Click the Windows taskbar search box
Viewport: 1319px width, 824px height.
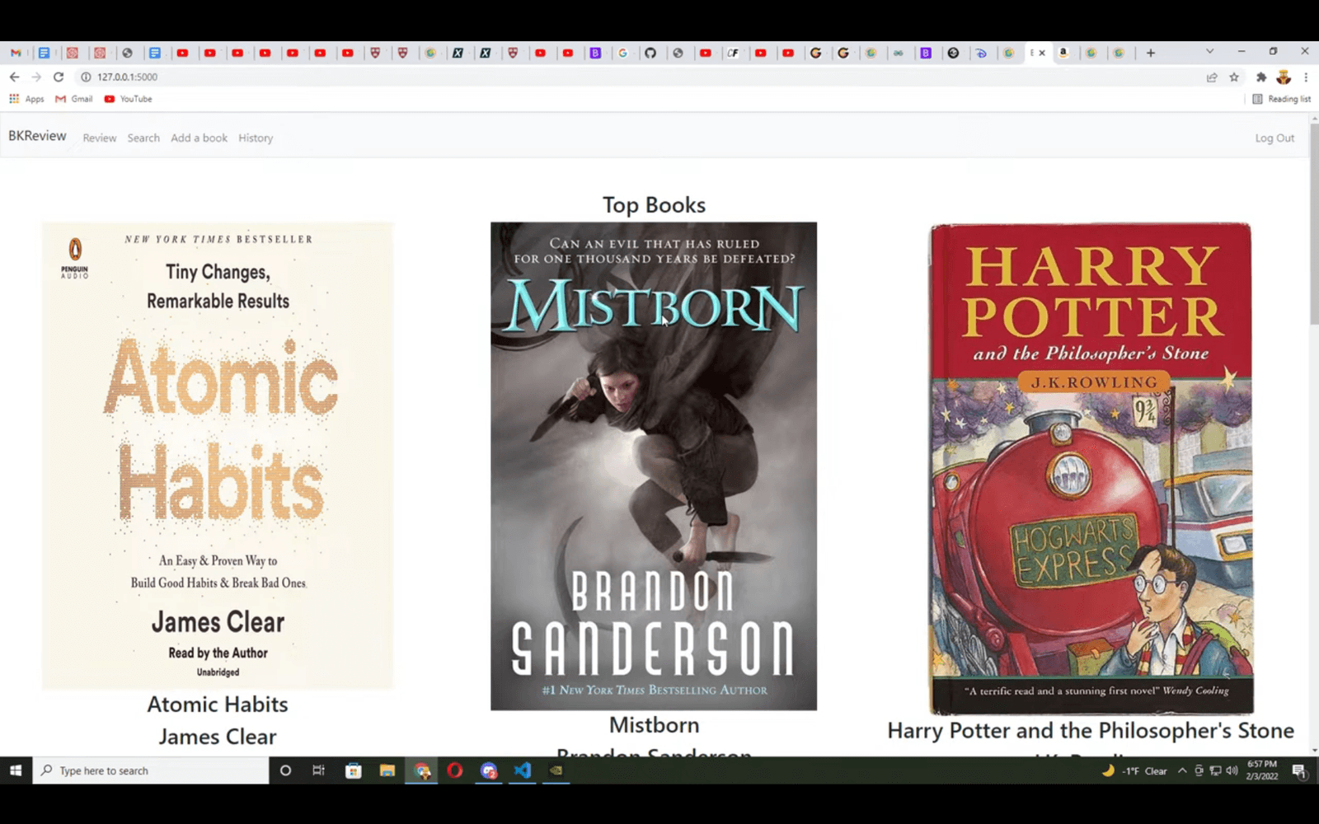point(151,770)
